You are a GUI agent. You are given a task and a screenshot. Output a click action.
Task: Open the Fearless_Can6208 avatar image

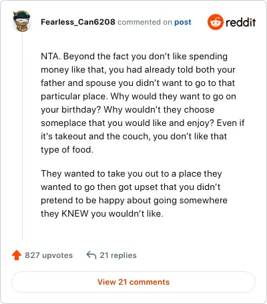21,21
